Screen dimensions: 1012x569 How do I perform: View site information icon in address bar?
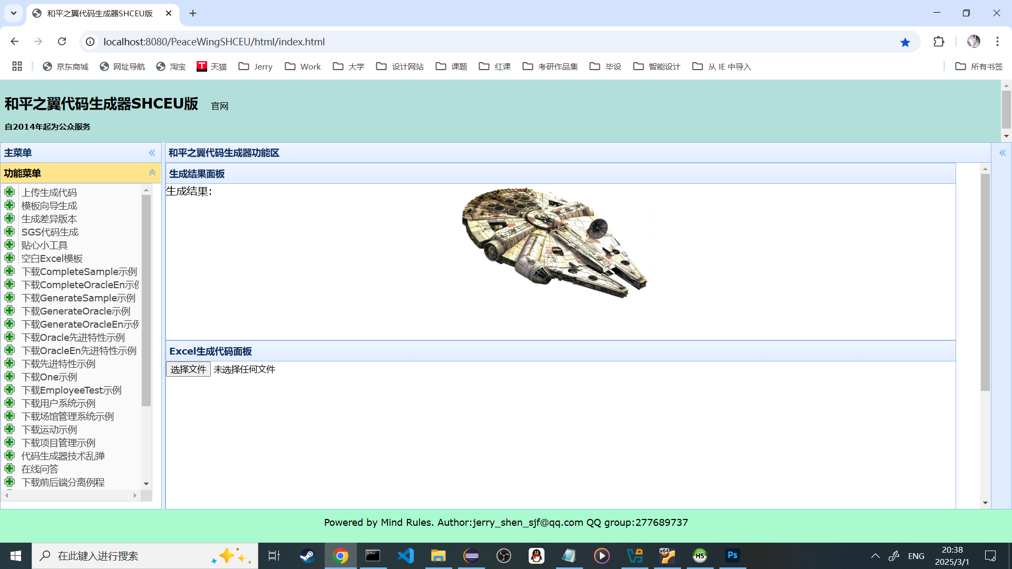click(90, 42)
